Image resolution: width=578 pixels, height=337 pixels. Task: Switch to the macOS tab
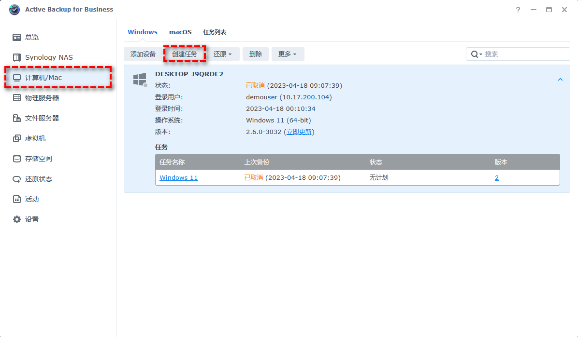pos(180,32)
